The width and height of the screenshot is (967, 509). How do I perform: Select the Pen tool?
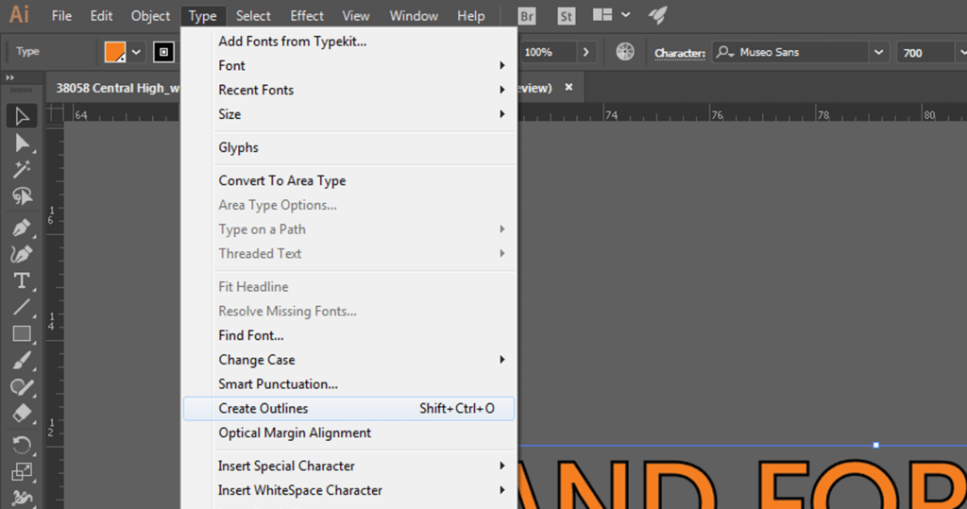point(22,229)
